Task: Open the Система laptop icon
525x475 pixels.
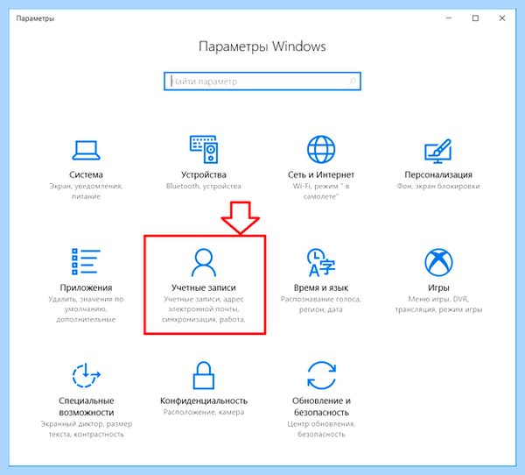Action: [86, 150]
